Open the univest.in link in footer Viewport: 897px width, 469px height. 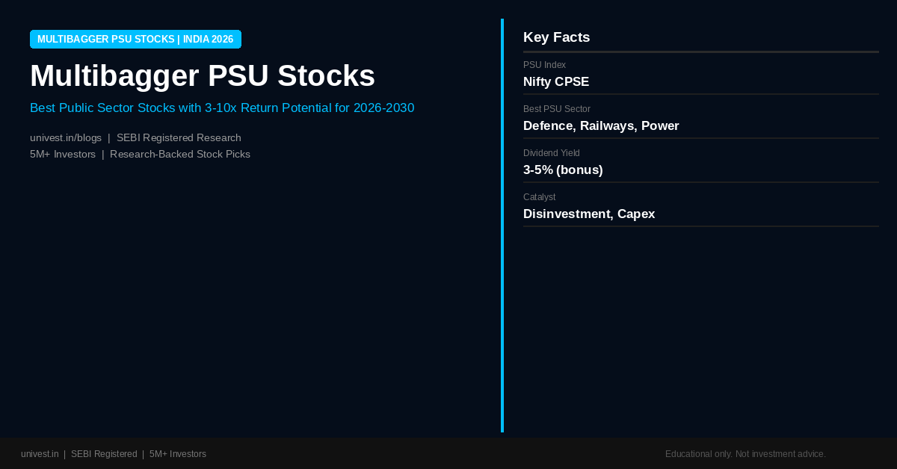coord(40,454)
